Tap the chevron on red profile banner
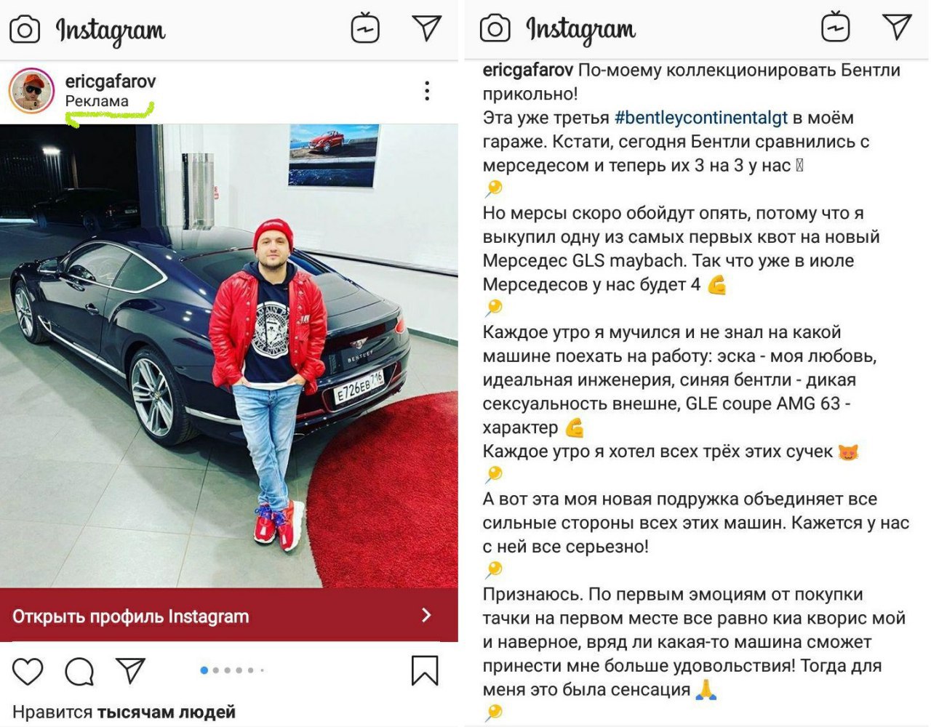The height and width of the screenshot is (727, 931). [x=427, y=615]
